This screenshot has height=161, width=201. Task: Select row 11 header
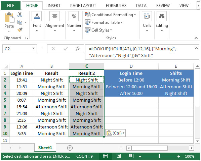tap(5, 141)
